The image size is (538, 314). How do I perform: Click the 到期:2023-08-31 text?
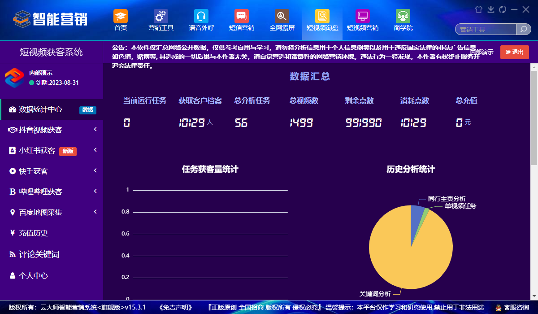click(x=57, y=83)
